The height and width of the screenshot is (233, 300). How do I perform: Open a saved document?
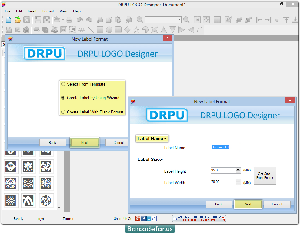click(17, 20)
